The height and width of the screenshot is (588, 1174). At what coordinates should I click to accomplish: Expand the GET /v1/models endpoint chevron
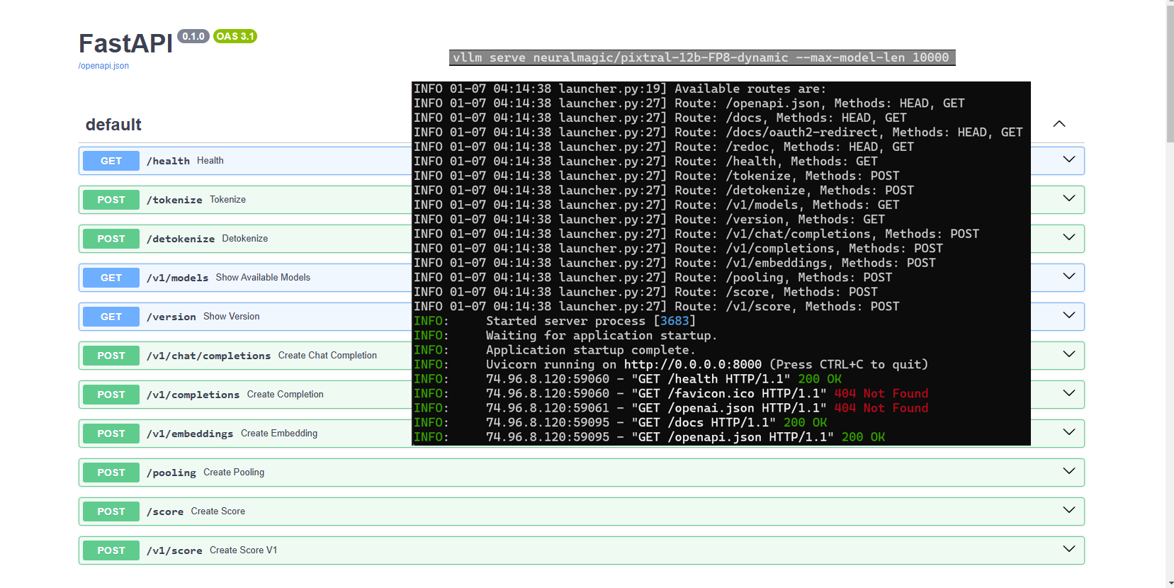[1069, 276]
